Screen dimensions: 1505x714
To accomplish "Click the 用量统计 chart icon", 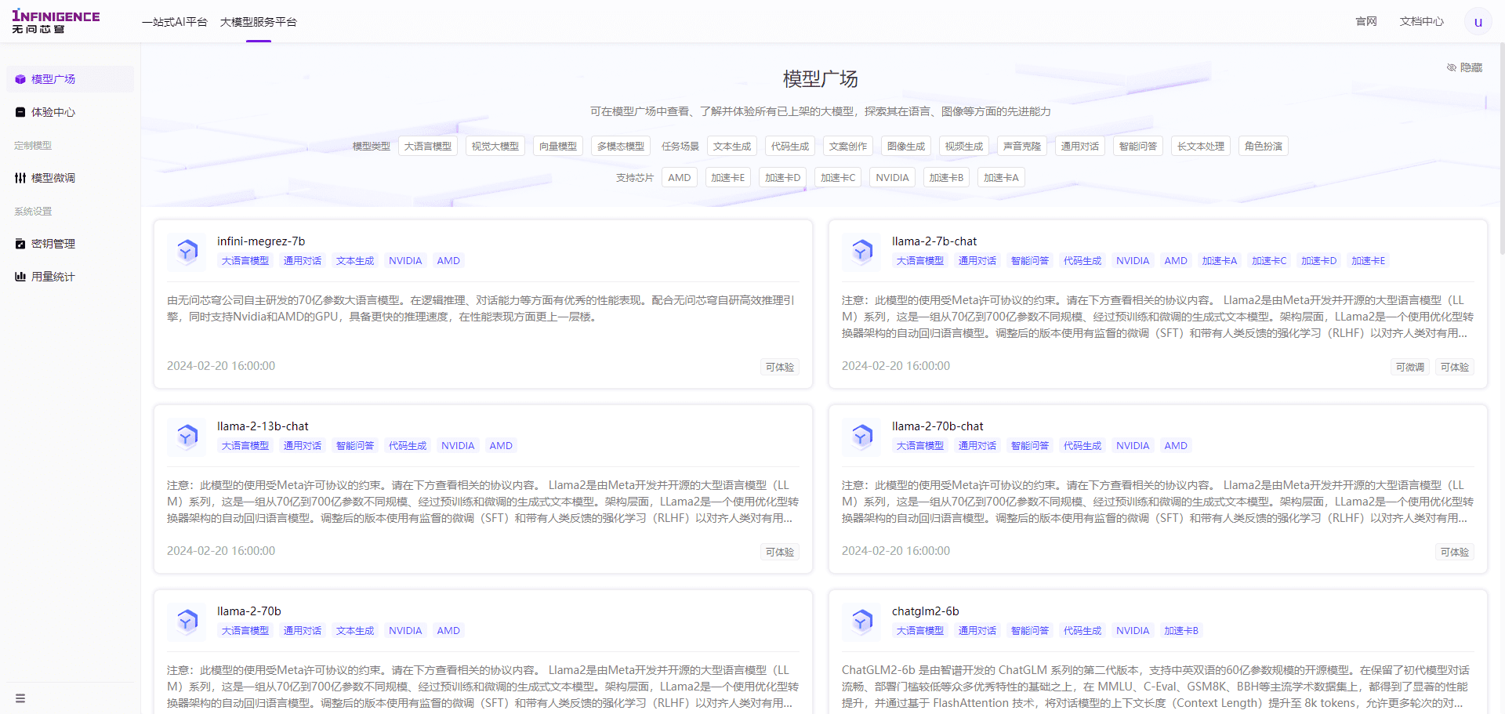I will pos(20,277).
